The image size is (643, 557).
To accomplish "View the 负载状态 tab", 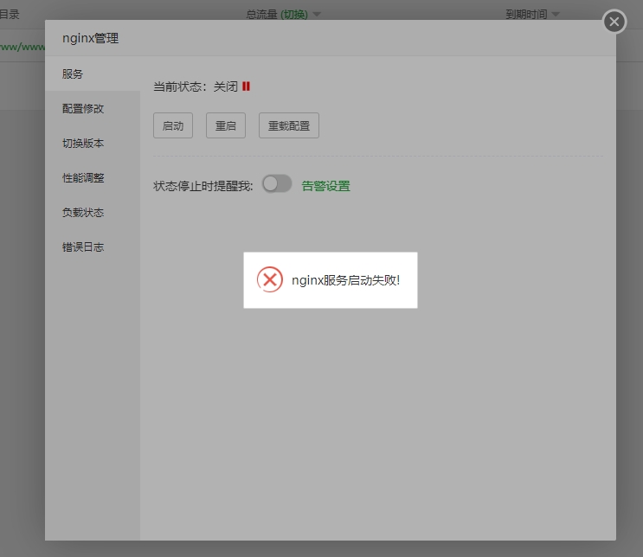I will (x=93, y=212).
